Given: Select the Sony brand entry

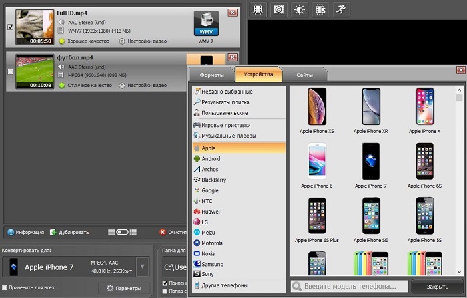Looking at the screenshot, I should (239, 274).
